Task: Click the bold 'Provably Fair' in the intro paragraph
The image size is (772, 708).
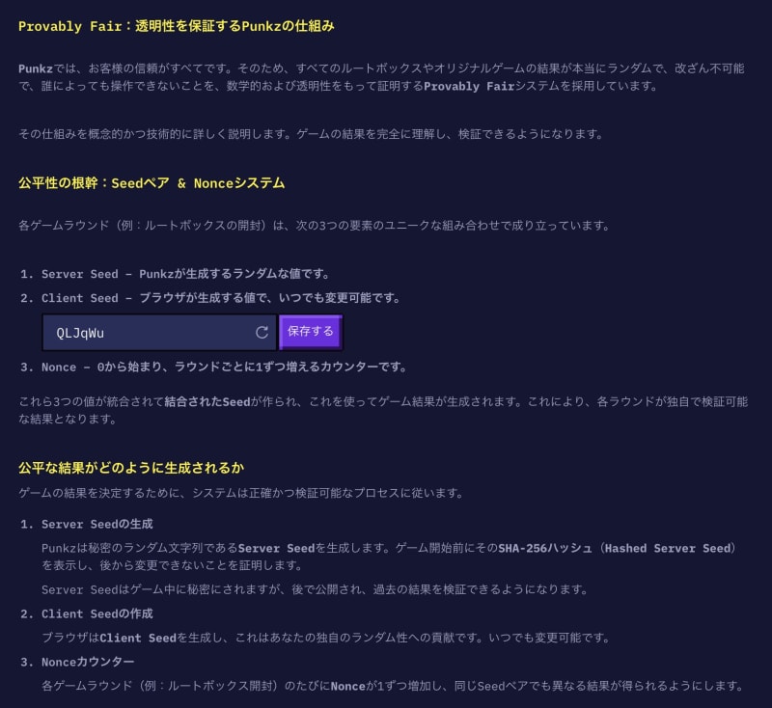Action: click(x=469, y=87)
